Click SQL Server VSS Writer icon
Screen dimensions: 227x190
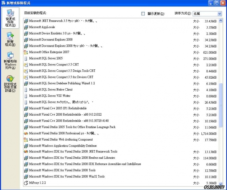[x=26, y=96]
